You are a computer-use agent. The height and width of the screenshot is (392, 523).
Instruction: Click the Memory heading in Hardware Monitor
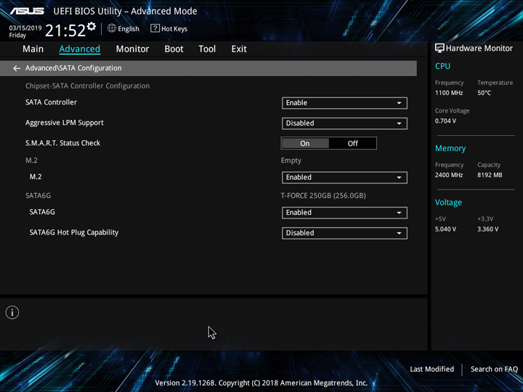[x=450, y=148]
